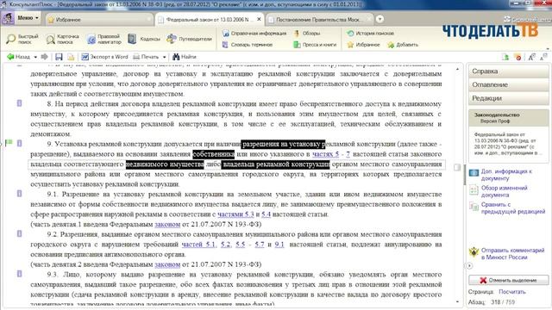Viewport: 552px width, 310px height.
Task: Click the green flag bookmark at paragraph 9
Action: tap(9, 143)
